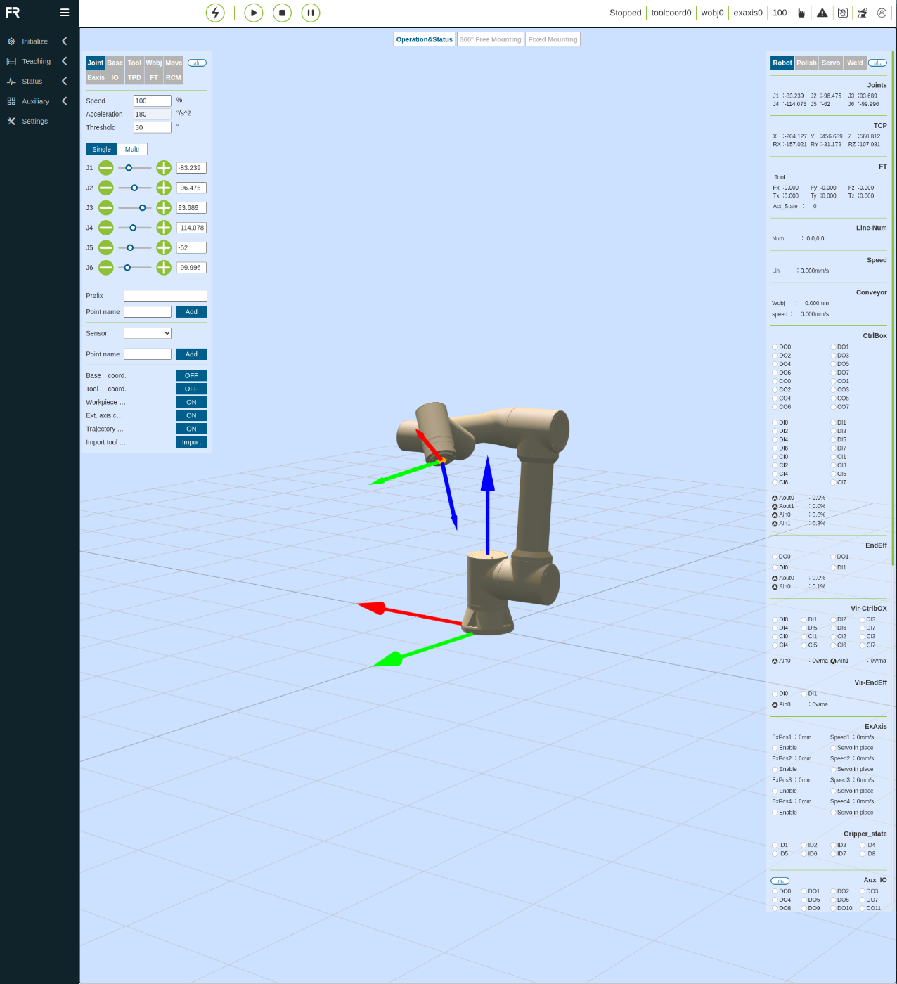Switch to the Polish status tab
The image size is (897, 984).
pyautogui.click(x=807, y=63)
